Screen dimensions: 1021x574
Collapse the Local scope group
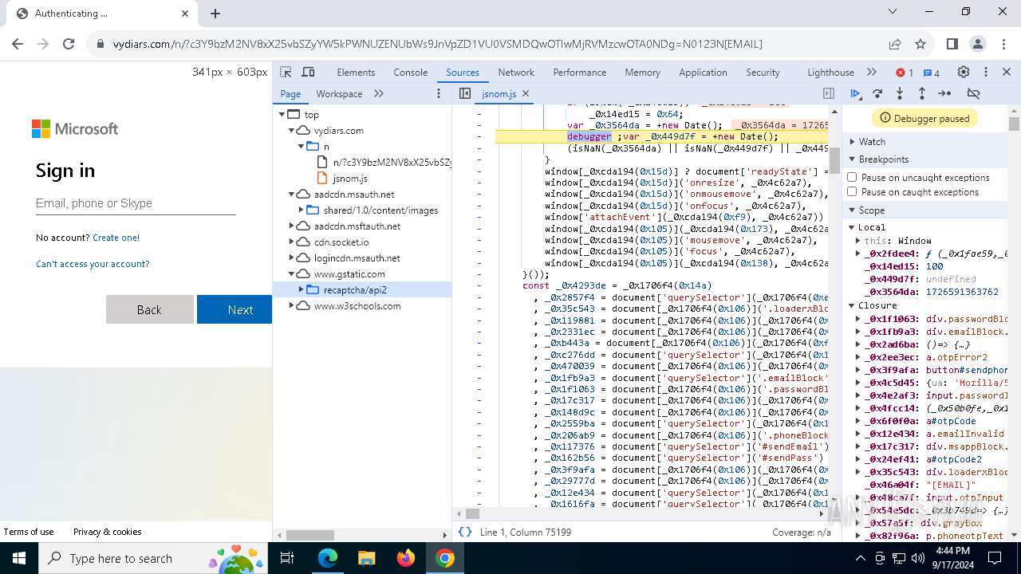tap(852, 227)
